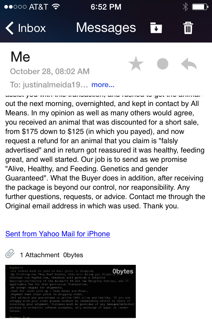Viewport: 212px width, 319px height.
Task: Move message with folder archive icon
Action: click(156, 28)
